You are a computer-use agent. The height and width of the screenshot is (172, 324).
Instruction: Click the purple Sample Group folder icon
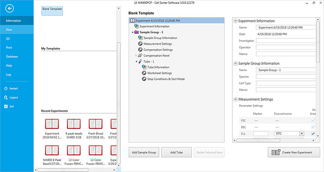click(136, 32)
